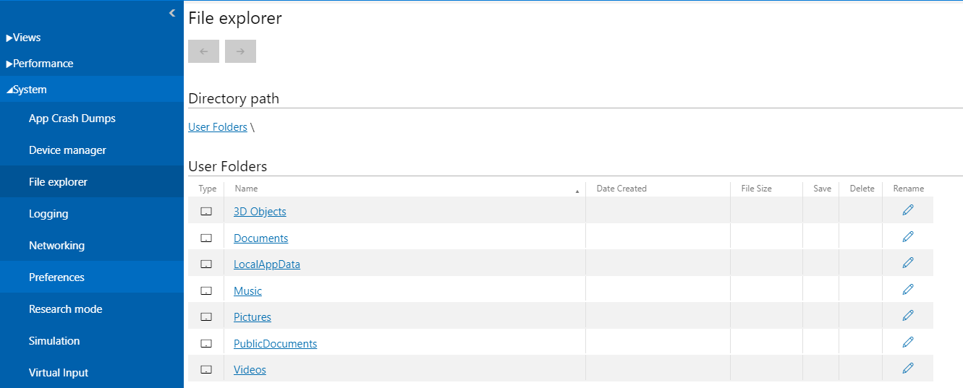Click the Date Created column header
Screen dimensions: 963x388
(622, 189)
